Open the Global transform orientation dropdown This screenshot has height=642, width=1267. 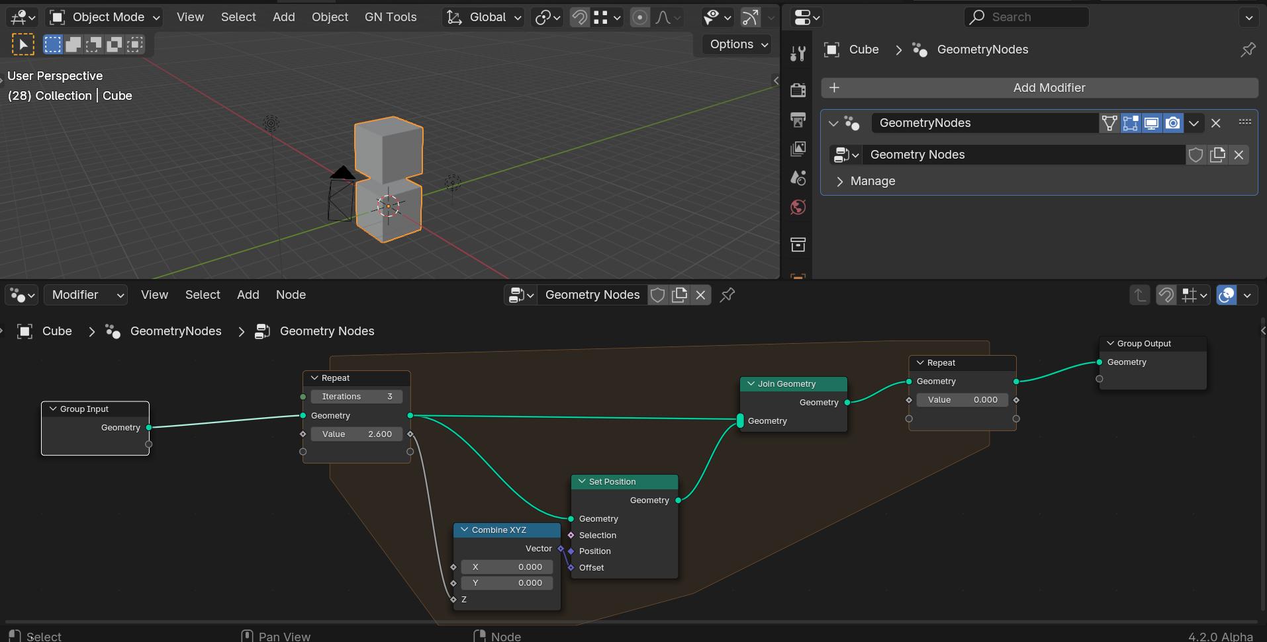(x=483, y=17)
